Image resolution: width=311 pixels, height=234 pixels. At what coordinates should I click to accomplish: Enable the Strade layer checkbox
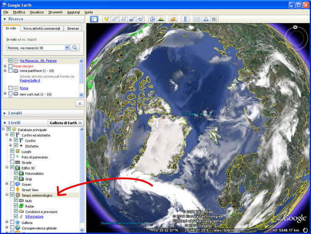12,162
